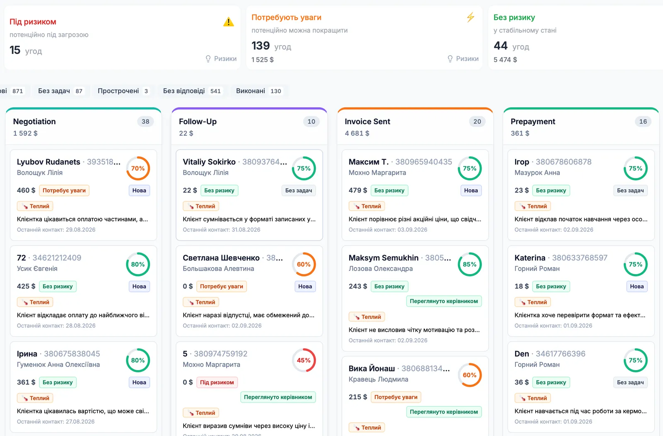
Task: Open the Виконані tab
Action: pyautogui.click(x=259, y=91)
